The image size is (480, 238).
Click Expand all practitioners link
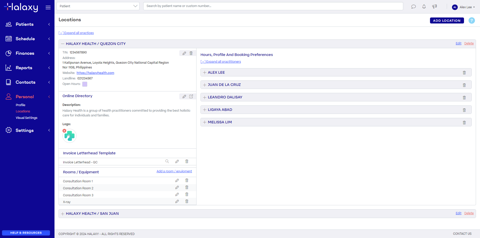pyautogui.click(x=221, y=62)
